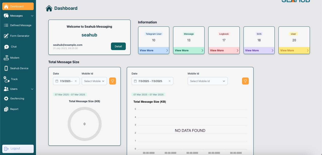Click the Chat icon in sidebar
The image size is (322, 155).
pyautogui.click(x=7, y=47)
